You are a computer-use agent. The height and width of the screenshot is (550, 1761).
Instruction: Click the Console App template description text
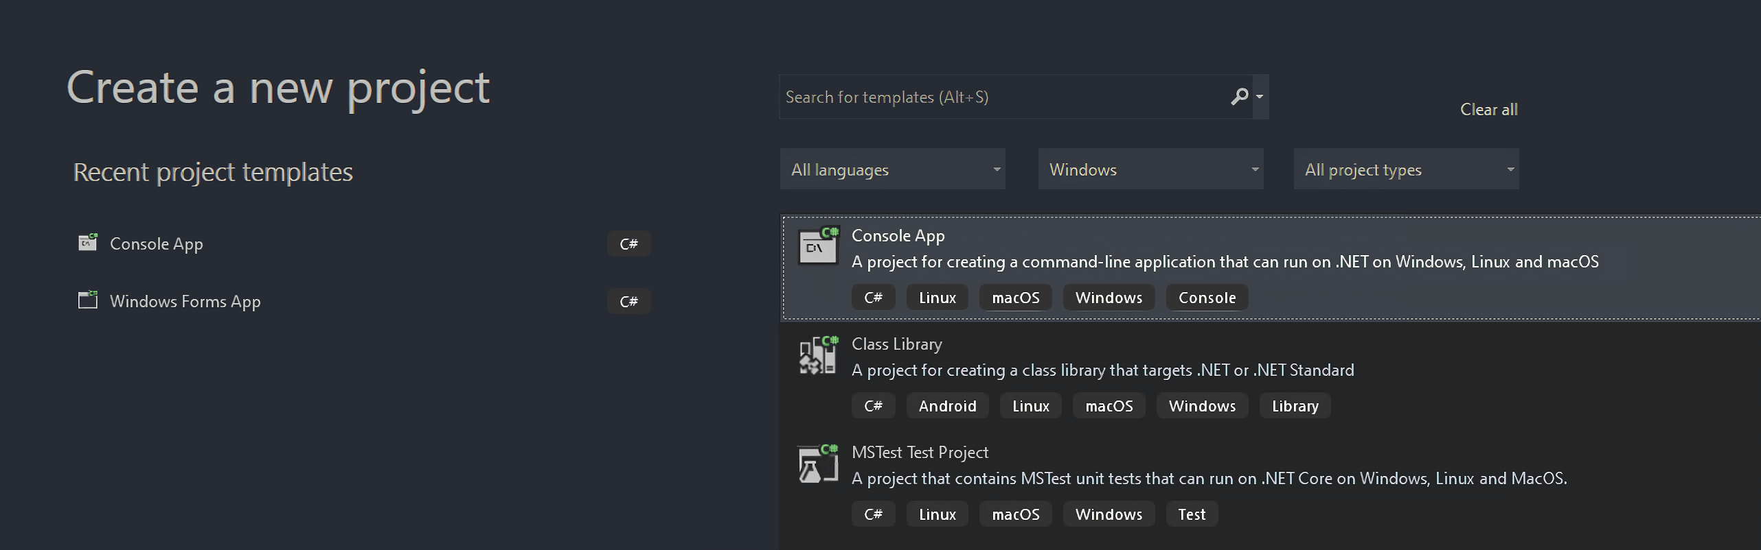coord(1225,261)
